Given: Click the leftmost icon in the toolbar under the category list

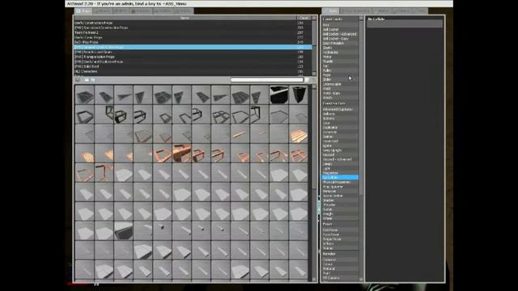Looking at the screenshot, I should (x=78, y=80).
